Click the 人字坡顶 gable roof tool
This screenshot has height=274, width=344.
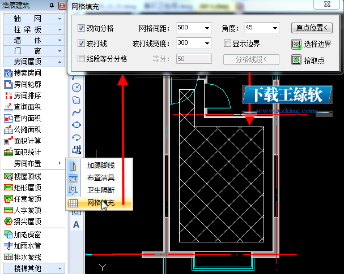coord(23,210)
